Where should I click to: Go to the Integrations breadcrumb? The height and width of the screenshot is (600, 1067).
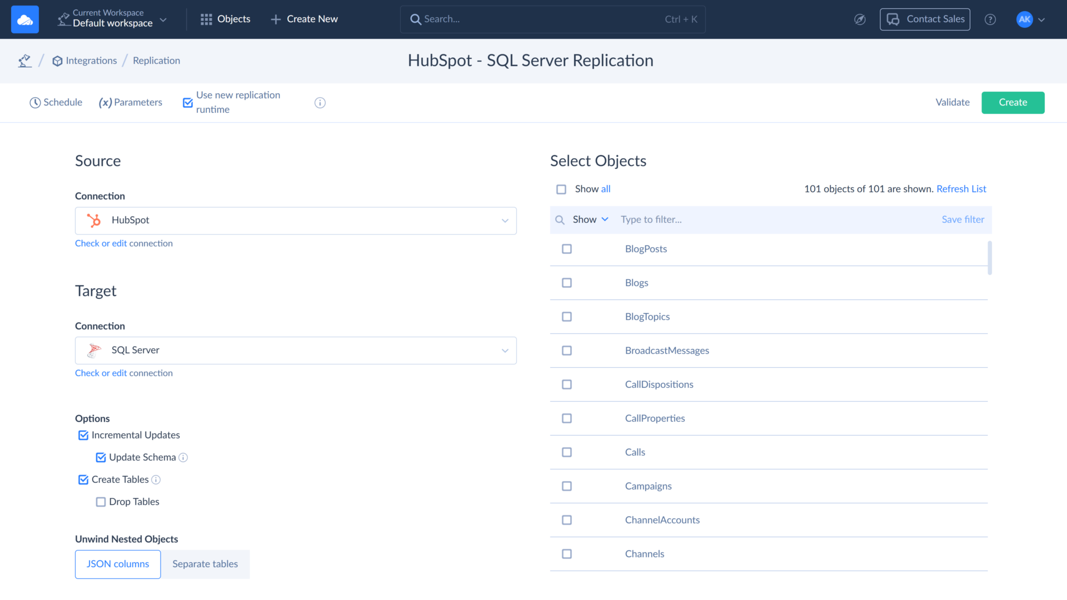pos(91,61)
